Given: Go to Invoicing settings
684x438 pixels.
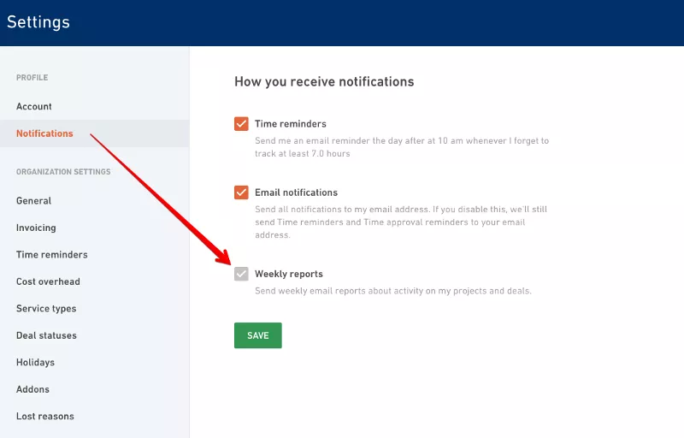Looking at the screenshot, I should tap(36, 228).
